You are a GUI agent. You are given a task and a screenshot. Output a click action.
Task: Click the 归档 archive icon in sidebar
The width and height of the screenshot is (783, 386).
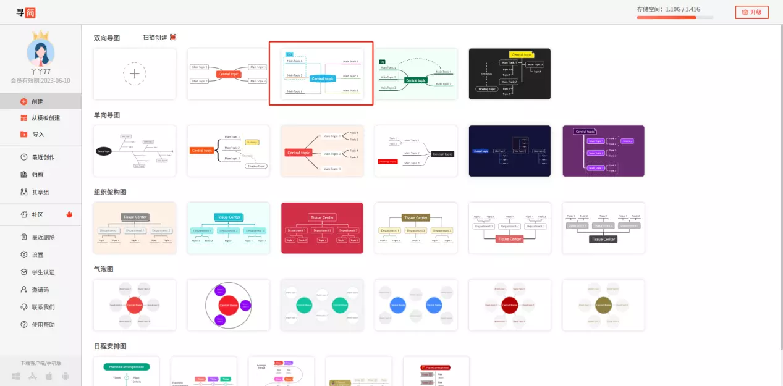click(24, 175)
